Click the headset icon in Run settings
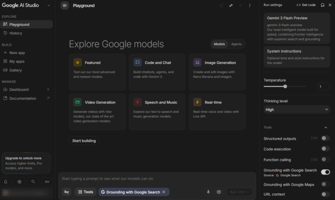This screenshot has width=335, height=200. click(x=322, y=5)
